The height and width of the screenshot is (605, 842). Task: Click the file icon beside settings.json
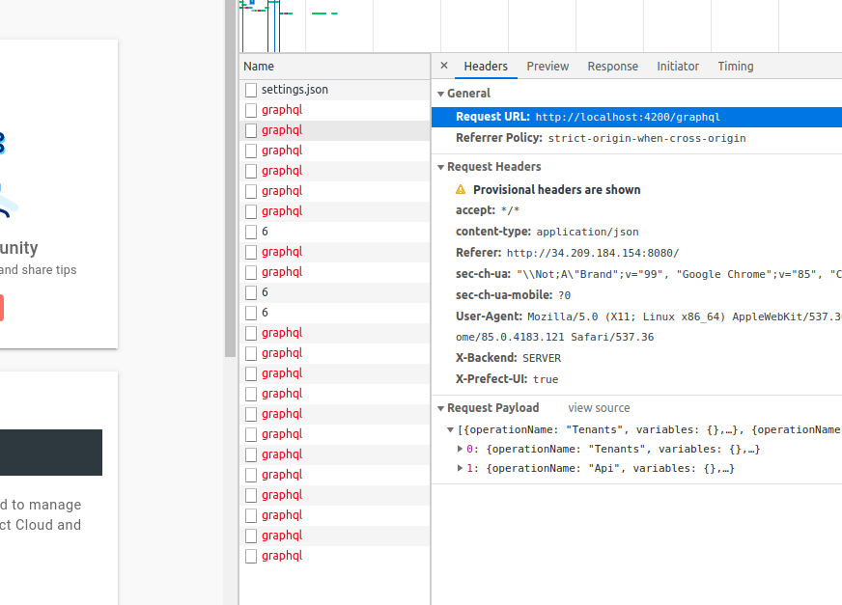pos(250,89)
